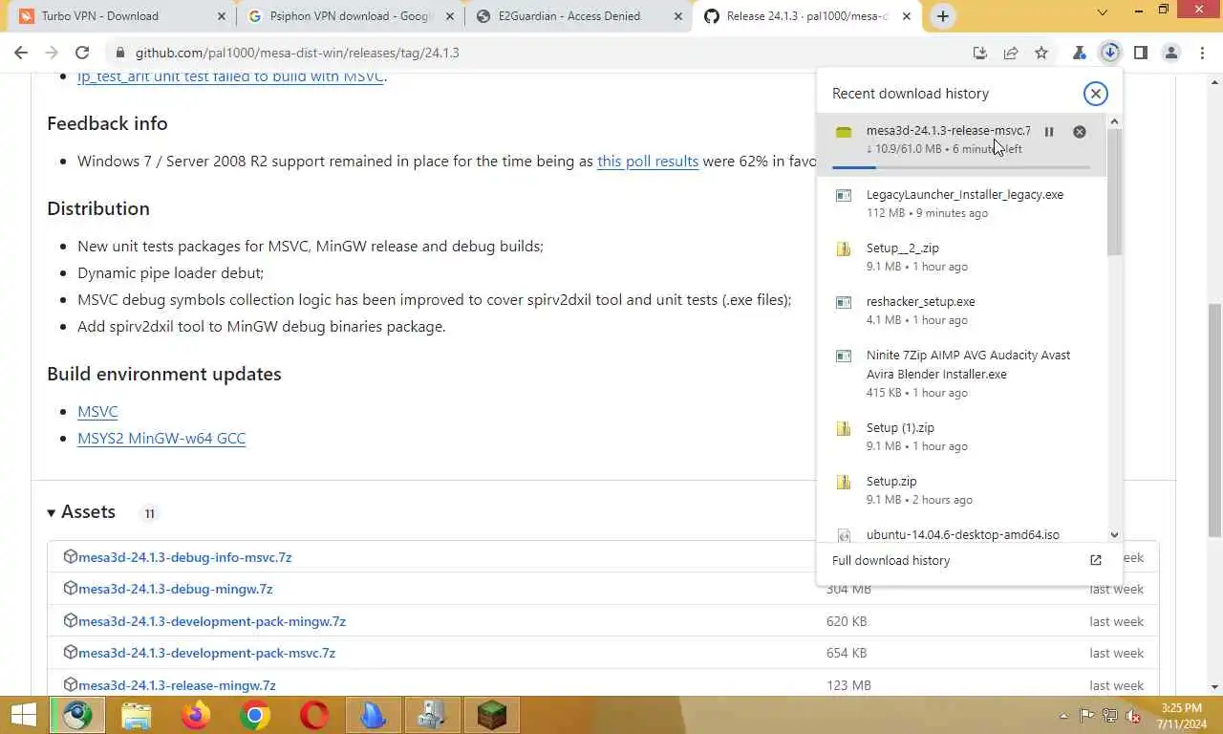
Task: Close the E2Guardian - Access Denied tab
Action: [677, 16]
